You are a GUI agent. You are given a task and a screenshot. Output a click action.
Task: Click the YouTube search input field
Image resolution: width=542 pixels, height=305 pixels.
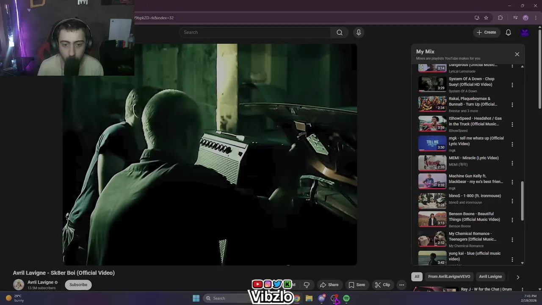coord(255,32)
